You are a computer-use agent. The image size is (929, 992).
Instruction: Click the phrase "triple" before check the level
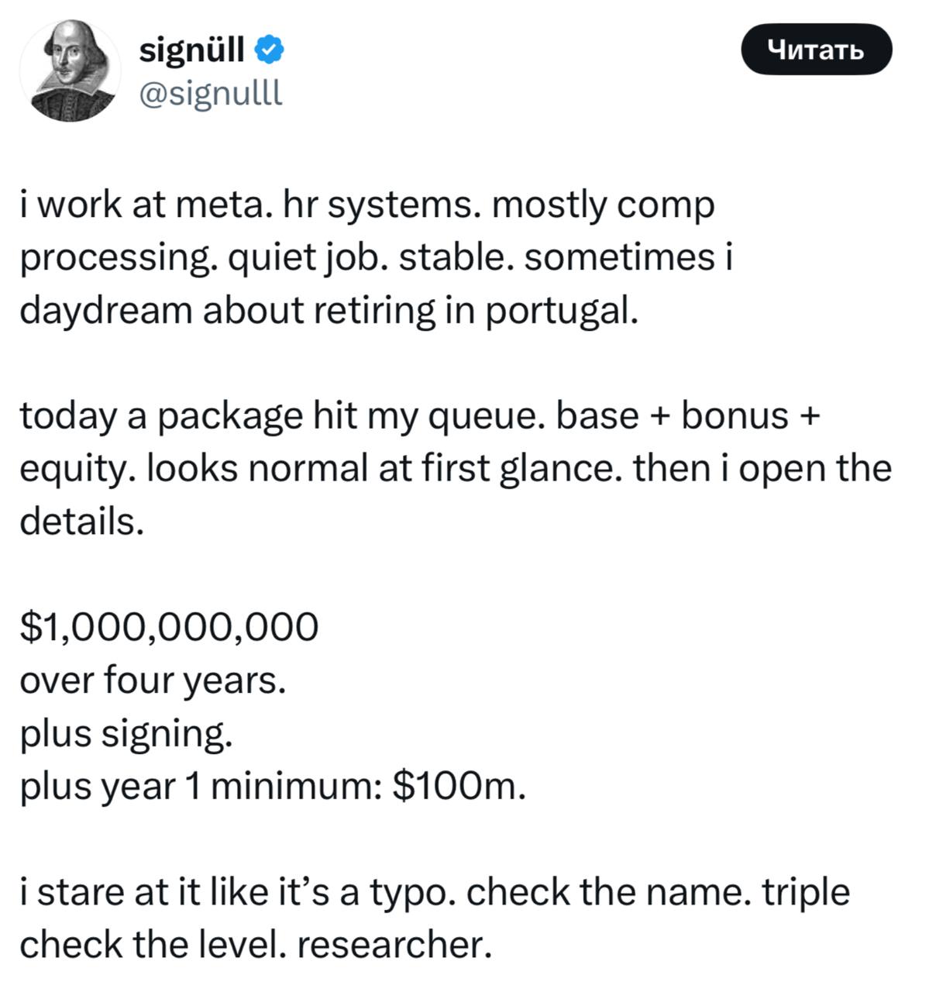[806, 891]
